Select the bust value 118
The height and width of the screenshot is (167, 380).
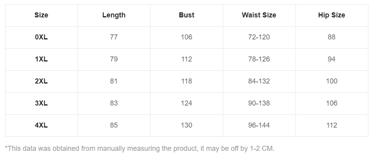coord(186,81)
